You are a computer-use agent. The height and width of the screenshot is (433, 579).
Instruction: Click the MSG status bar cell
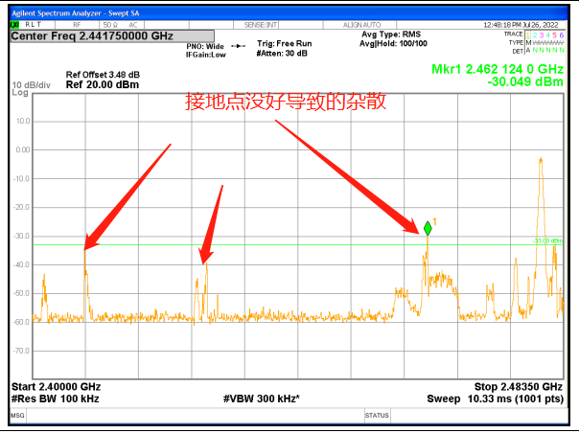click(17, 416)
